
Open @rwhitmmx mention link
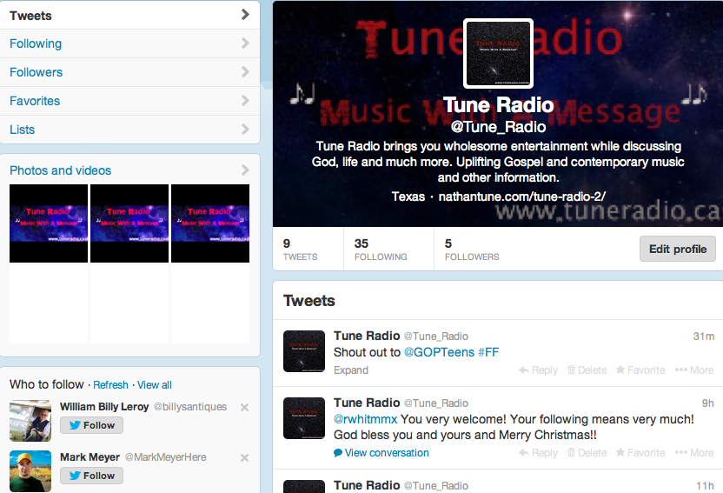pos(365,419)
